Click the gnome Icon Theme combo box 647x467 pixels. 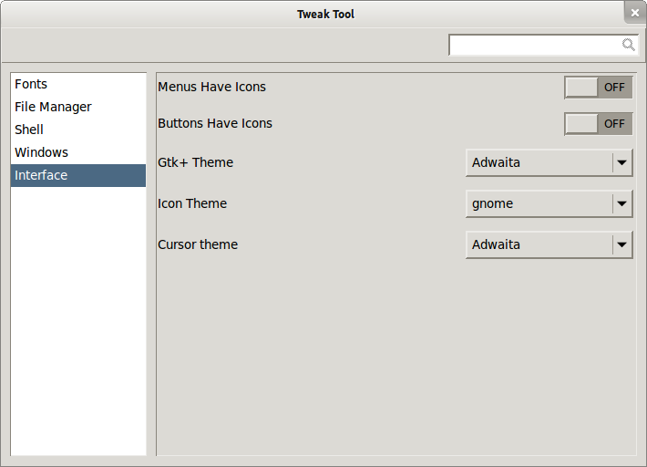pyautogui.click(x=539, y=204)
